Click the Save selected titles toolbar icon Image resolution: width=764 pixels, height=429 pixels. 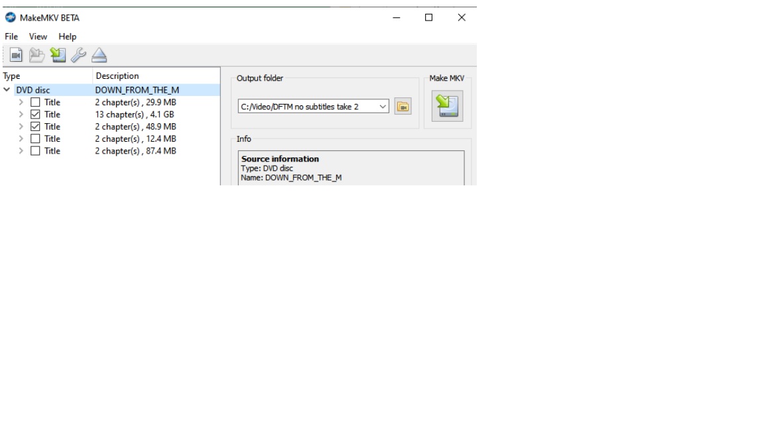point(57,56)
